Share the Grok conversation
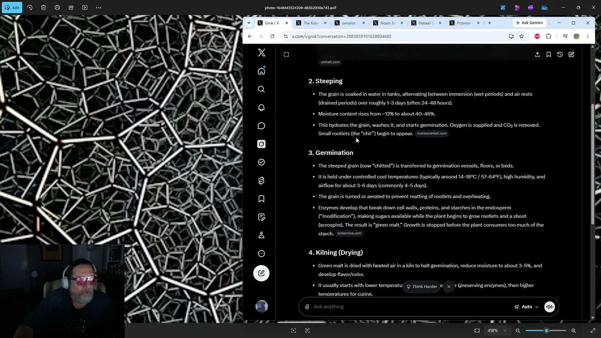 (537, 54)
